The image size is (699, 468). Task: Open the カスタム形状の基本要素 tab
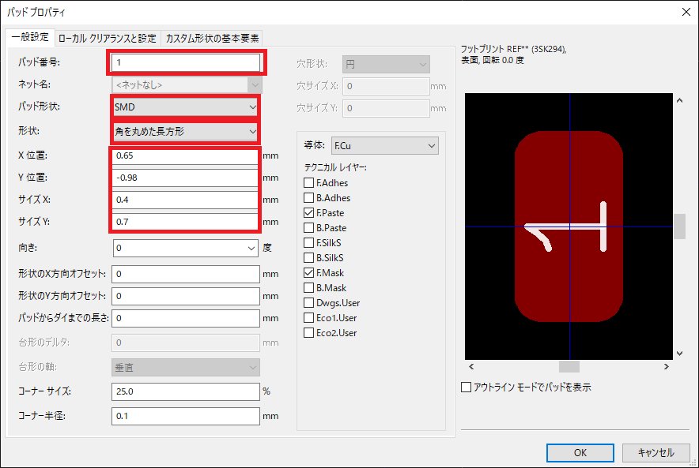point(211,38)
